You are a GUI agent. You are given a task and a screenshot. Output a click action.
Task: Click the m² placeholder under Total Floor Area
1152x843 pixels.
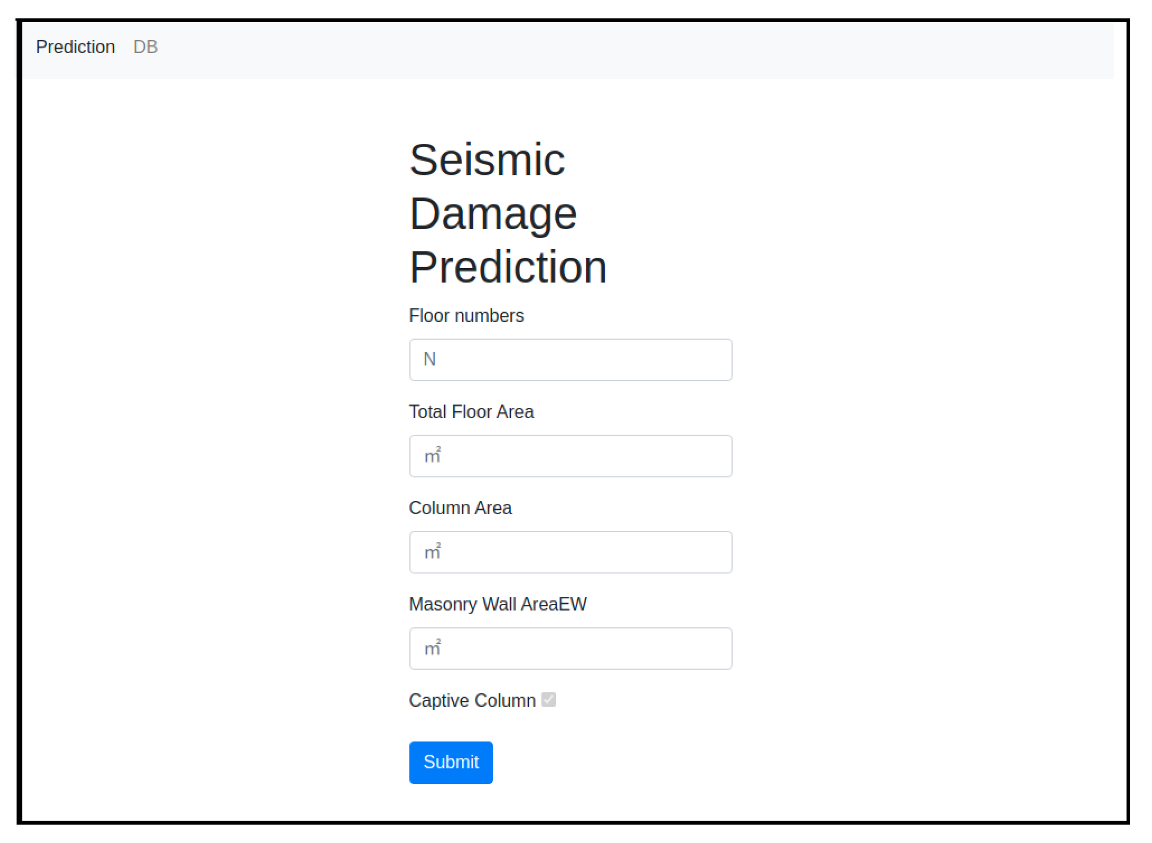click(x=433, y=456)
